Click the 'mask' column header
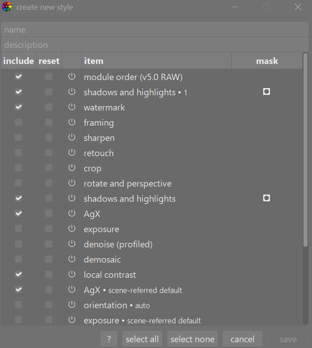 [x=267, y=61]
